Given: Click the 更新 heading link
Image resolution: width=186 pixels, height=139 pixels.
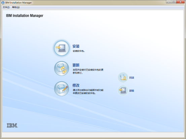Looking at the screenshot, I should tap(76, 65).
